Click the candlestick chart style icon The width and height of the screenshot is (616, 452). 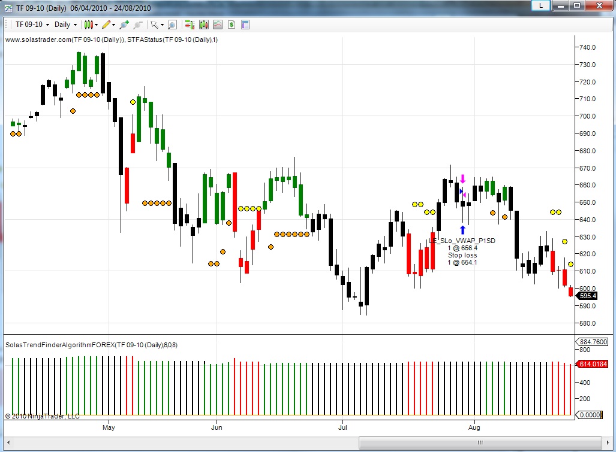[x=88, y=25]
